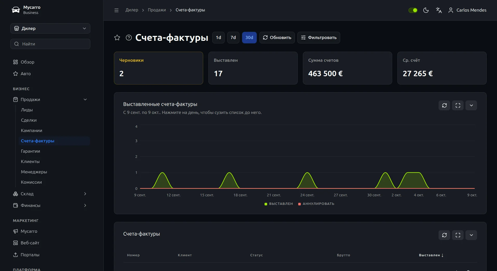Toggle ВЫСТАВЛЕН series in chart legend
This screenshot has width=497, height=271.
coord(278,204)
